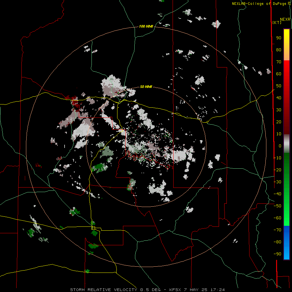Click the 0 value on the velocity scale
The width and height of the screenshot is (292, 292).
tap(280, 146)
